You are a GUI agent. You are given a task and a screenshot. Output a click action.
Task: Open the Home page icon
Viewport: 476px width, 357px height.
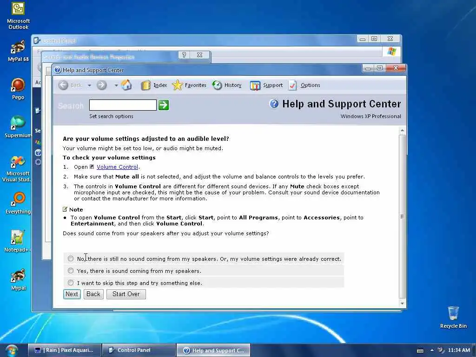126,85
